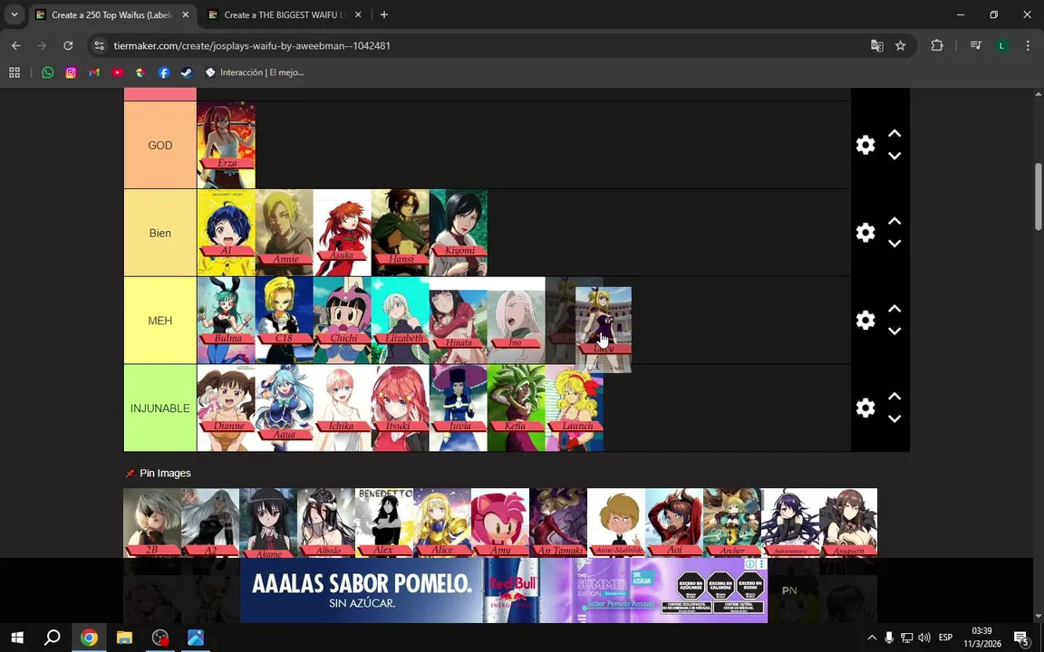This screenshot has height=652, width=1044.
Task: Pick the Anne-Mathilde image from the pool
Action: [616, 523]
